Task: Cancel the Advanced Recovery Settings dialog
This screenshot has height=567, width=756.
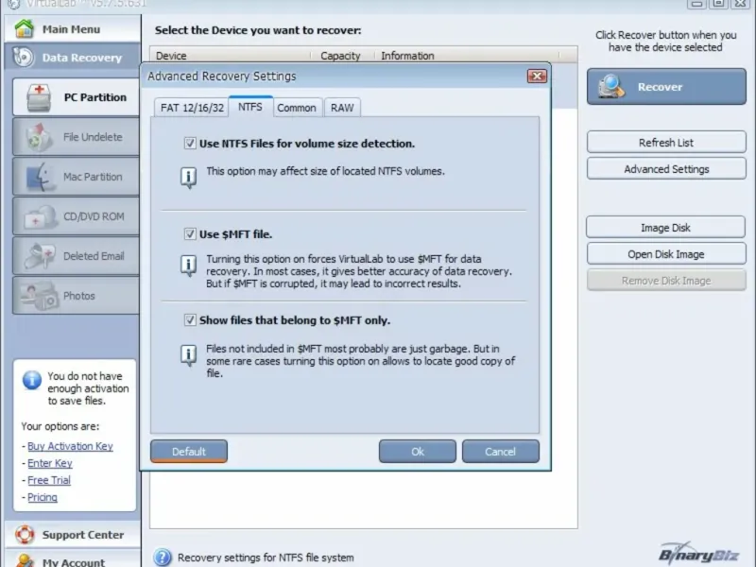Action: coord(501,452)
